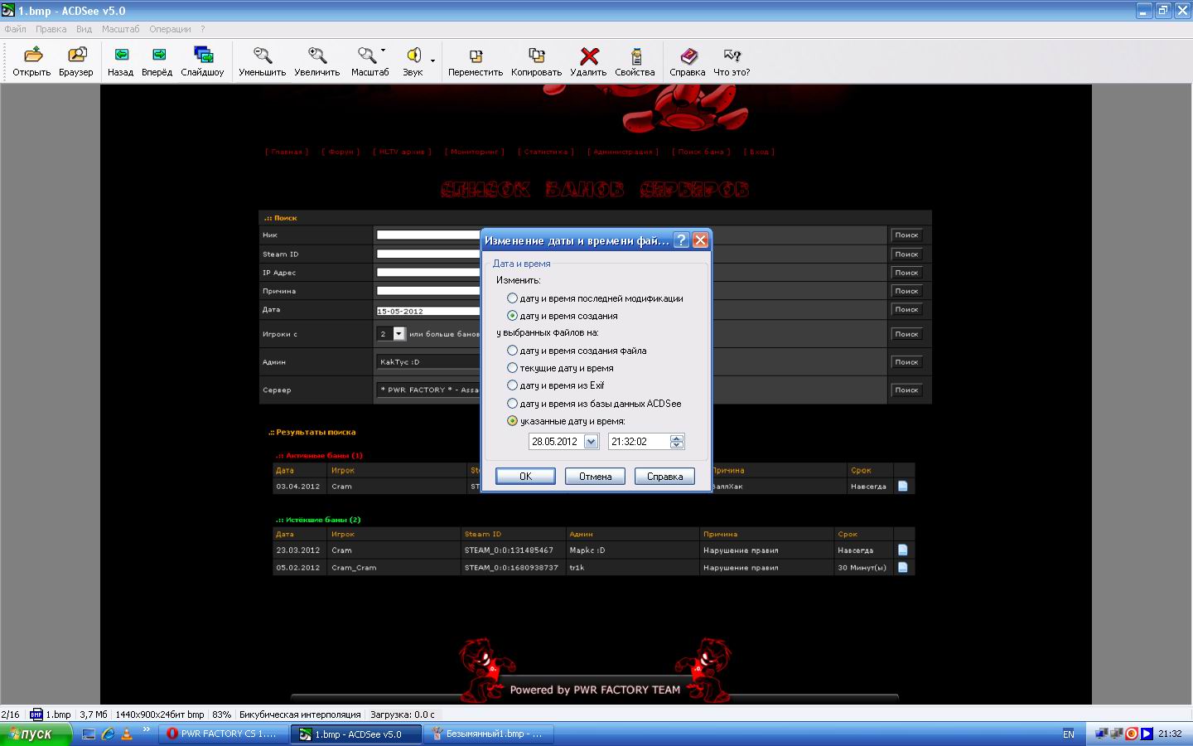Delete the file with Удалить icon

click(589, 61)
